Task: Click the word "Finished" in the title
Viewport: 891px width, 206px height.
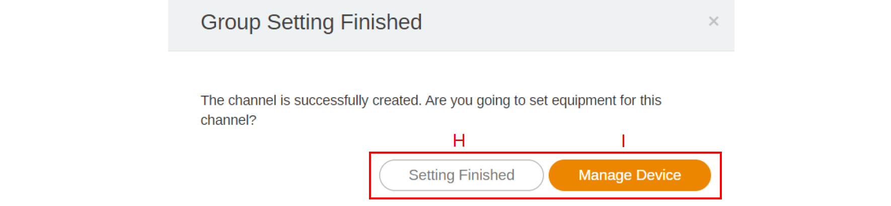Action: pyautogui.click(x=381, y=22)
